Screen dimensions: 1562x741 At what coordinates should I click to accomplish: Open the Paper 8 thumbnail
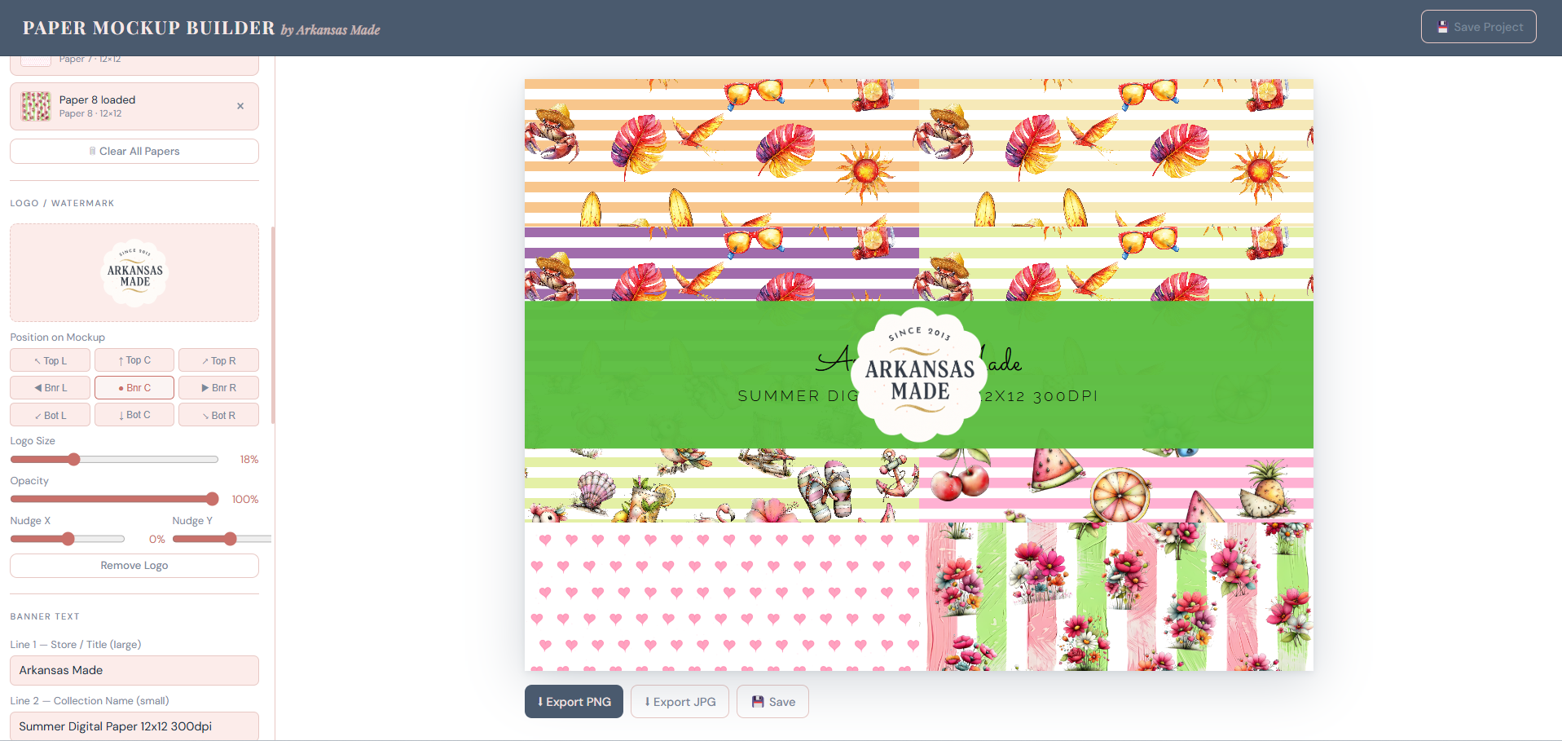click(36, 106)
